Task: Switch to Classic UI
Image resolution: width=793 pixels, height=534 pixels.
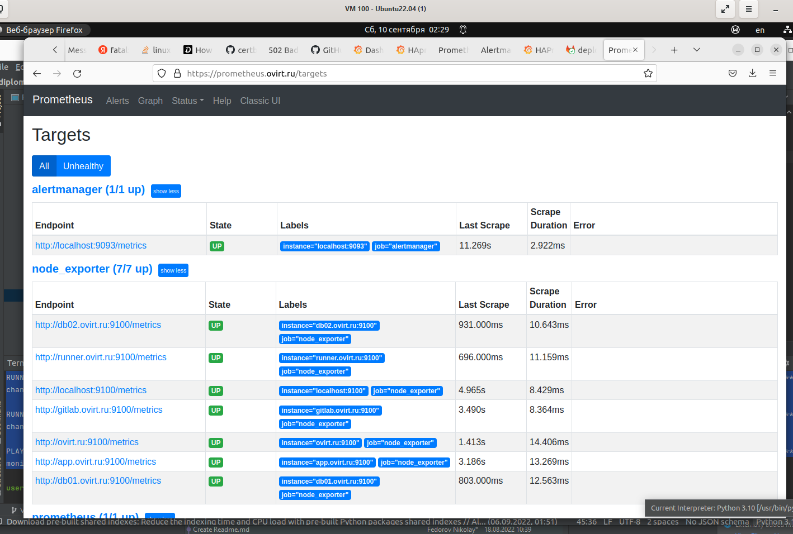Action: pyautogui.click(x=260, y=101)
